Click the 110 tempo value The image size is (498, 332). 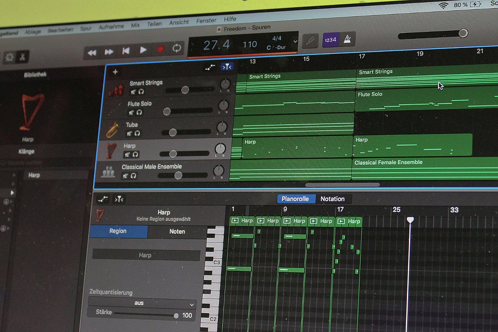250,44
